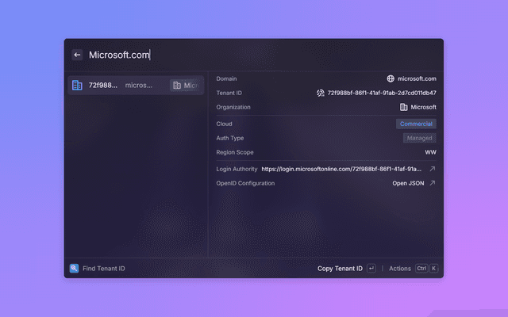Viewport: 508px width, 317px height.
Task: Click the Enter key icon
Action: tap(371, 268)
